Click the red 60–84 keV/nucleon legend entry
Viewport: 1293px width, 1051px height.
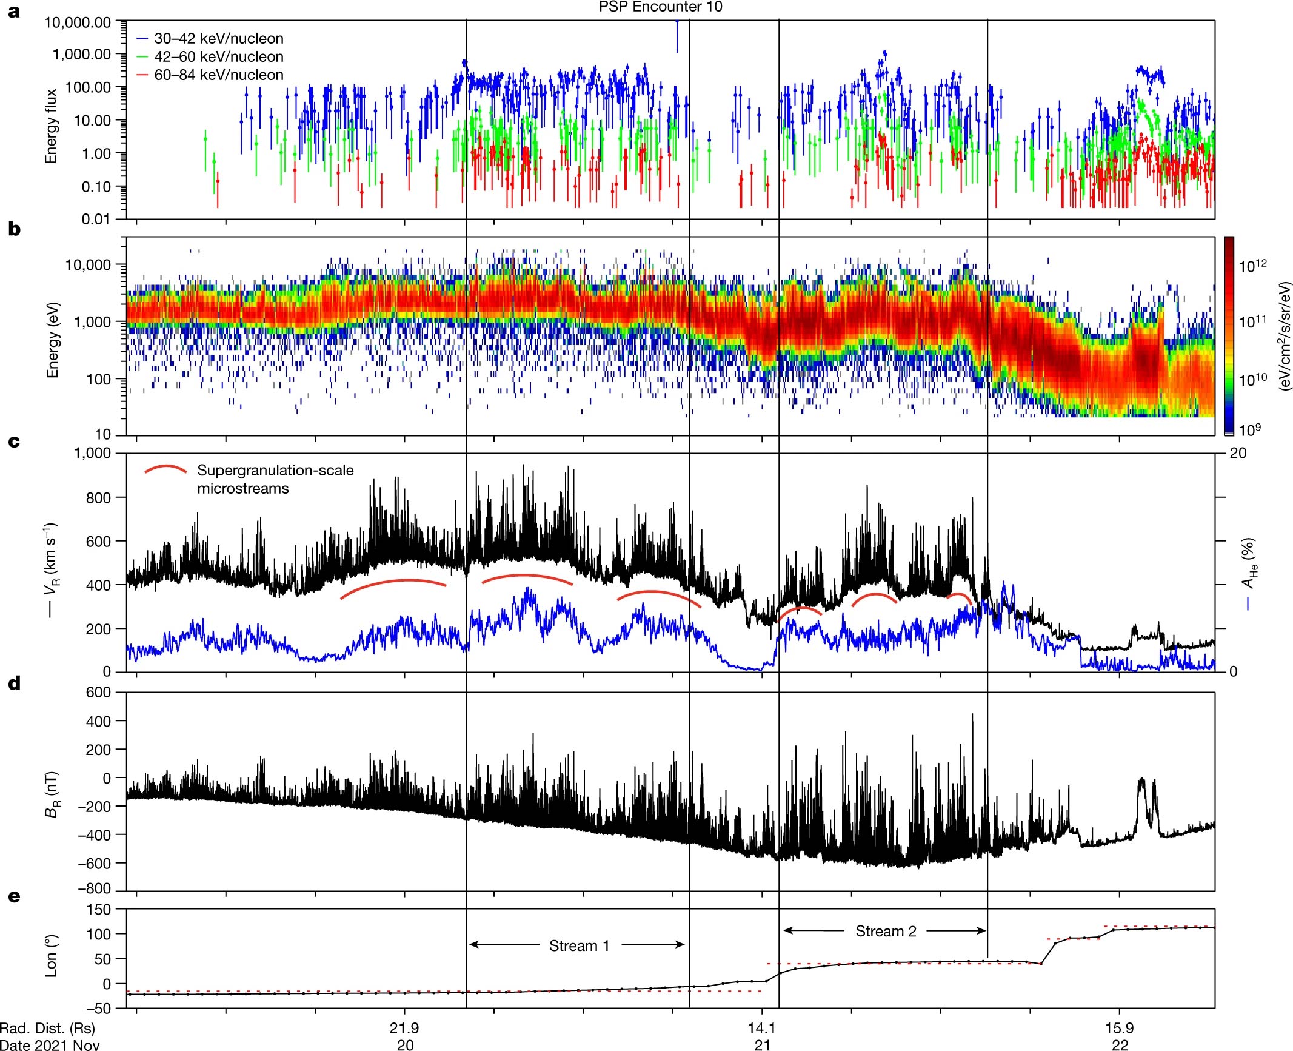210,75
